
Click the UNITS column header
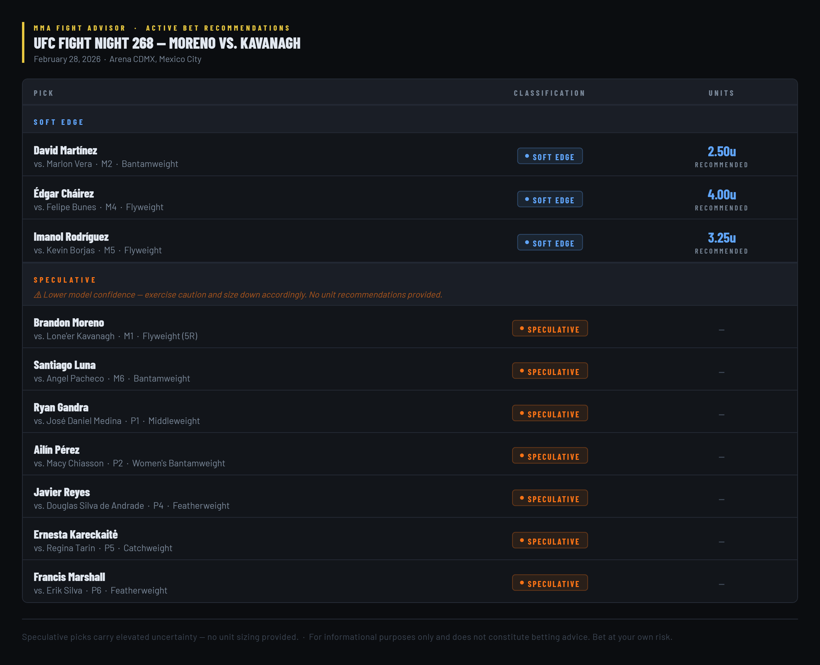(x=721, y=93)
